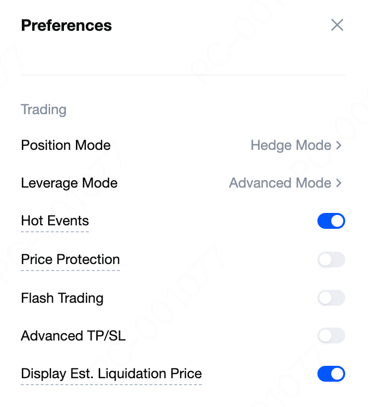Click the Flash Trading label text
This screenshot has height=407, width=368.
pyautogui.click(x=62, y=298)
